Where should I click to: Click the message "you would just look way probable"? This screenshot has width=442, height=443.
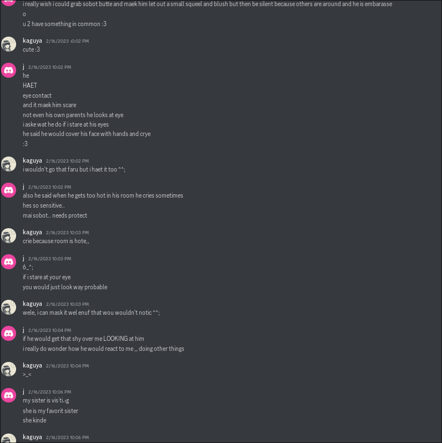pyautogui.click(x=65, y=287)
